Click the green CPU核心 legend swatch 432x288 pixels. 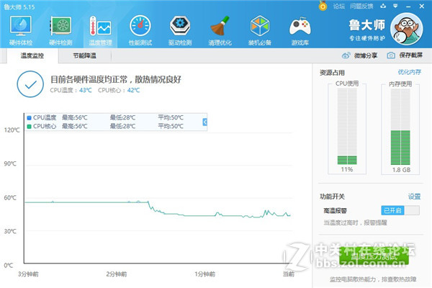[x=30, y=127]
